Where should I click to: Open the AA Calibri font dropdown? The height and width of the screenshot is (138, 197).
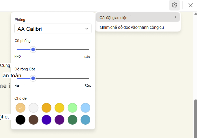(53, 29)
